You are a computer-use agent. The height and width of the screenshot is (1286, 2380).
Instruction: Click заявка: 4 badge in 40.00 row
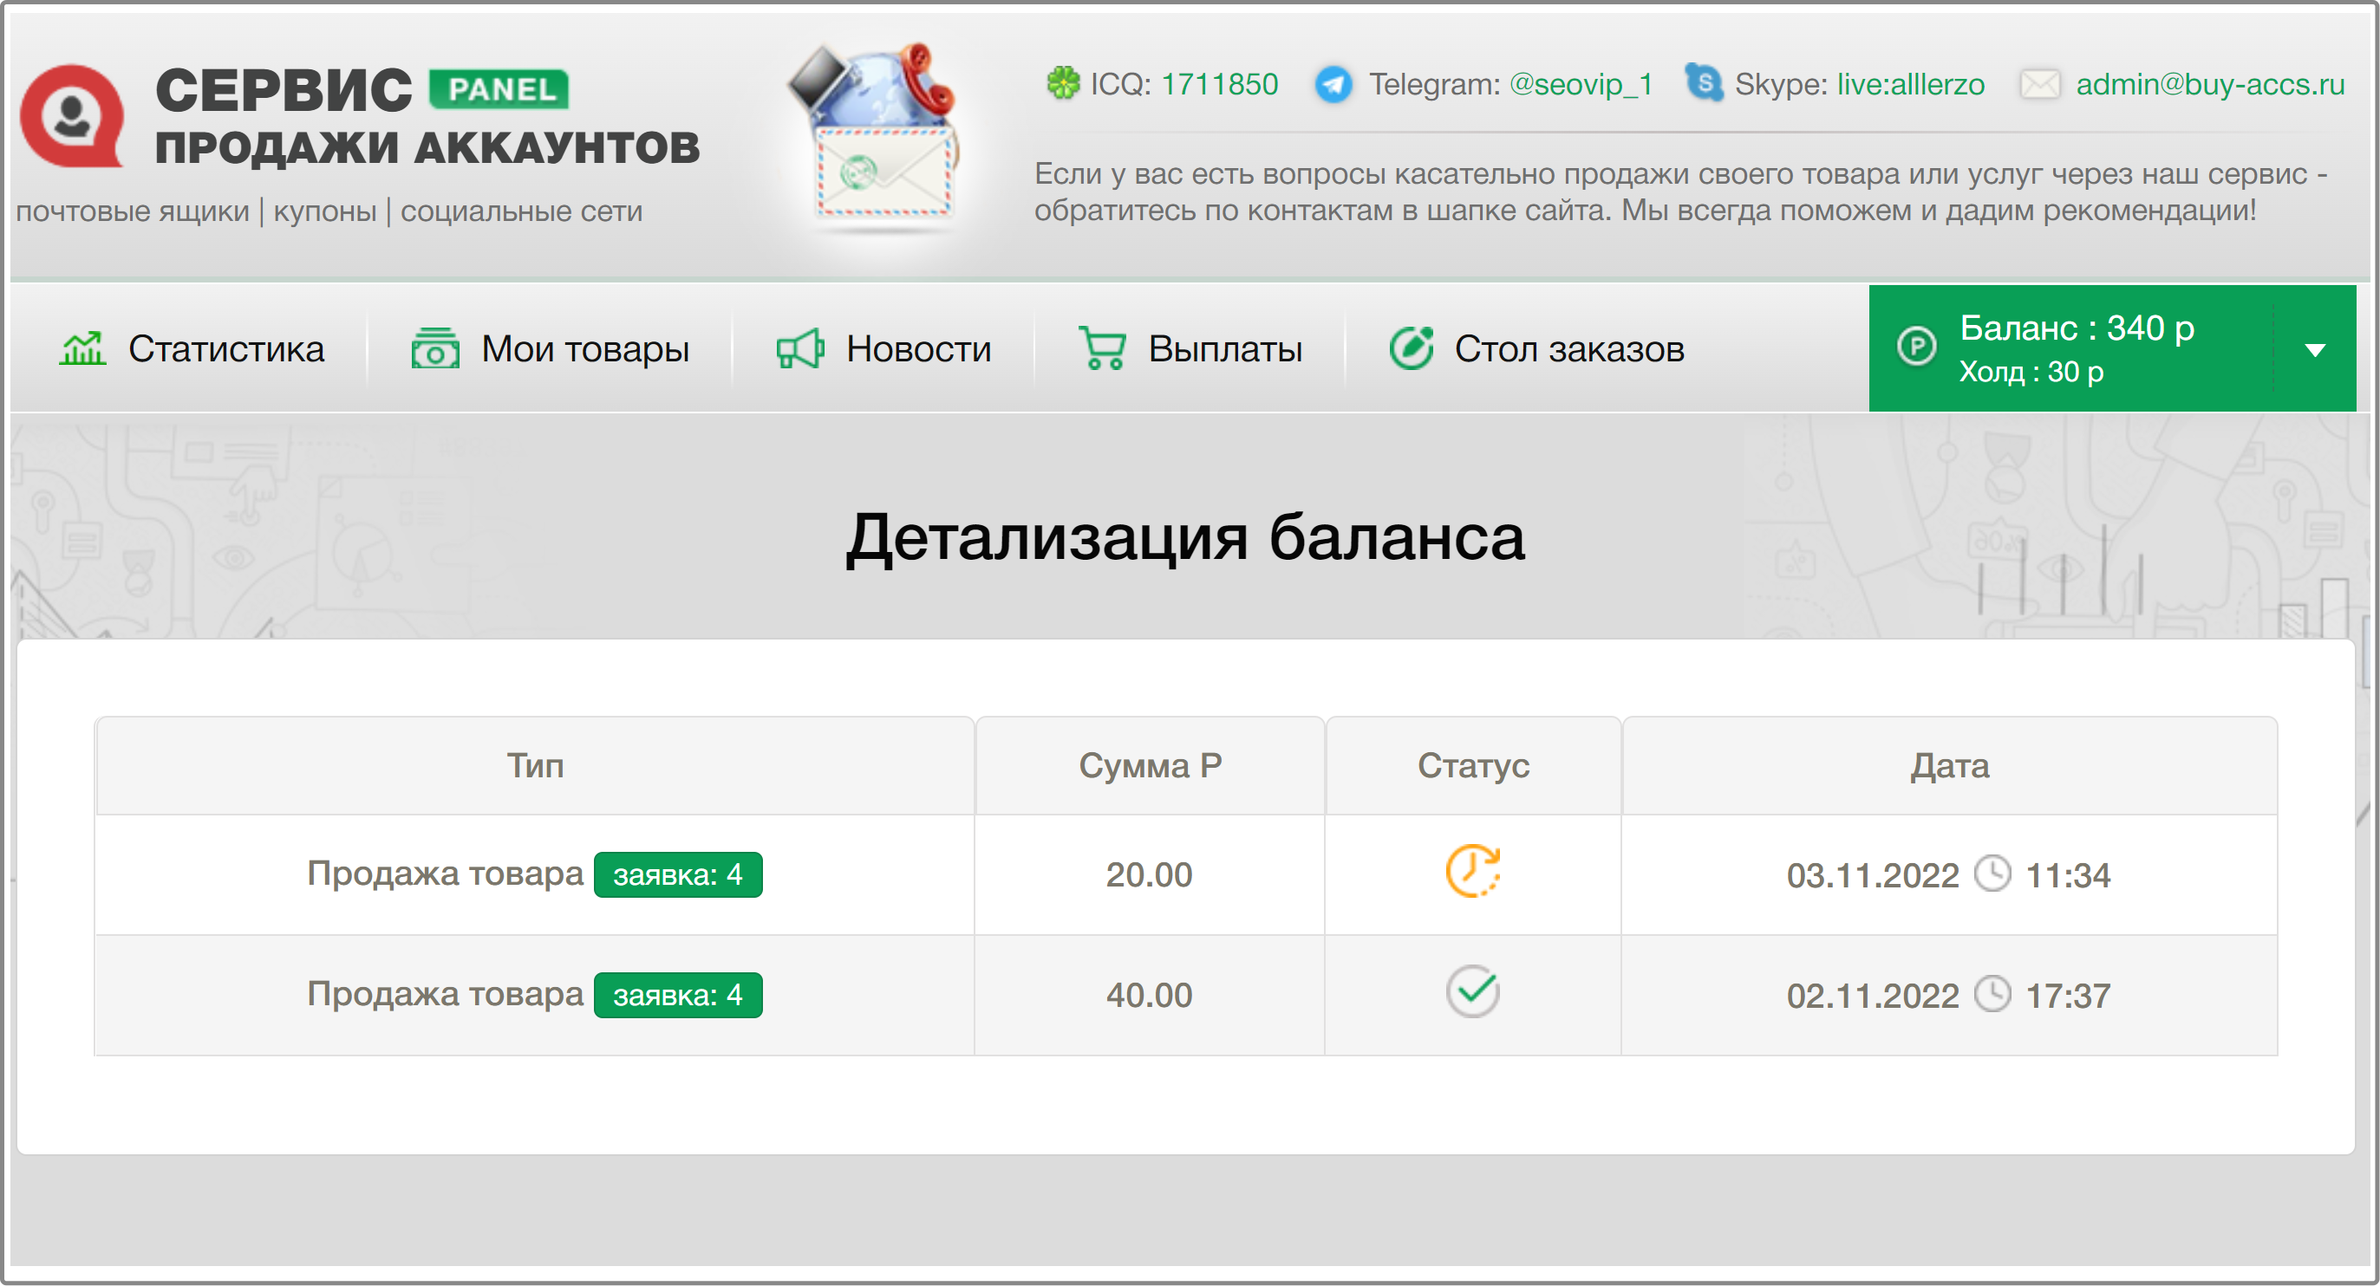[x=678, y=995]
